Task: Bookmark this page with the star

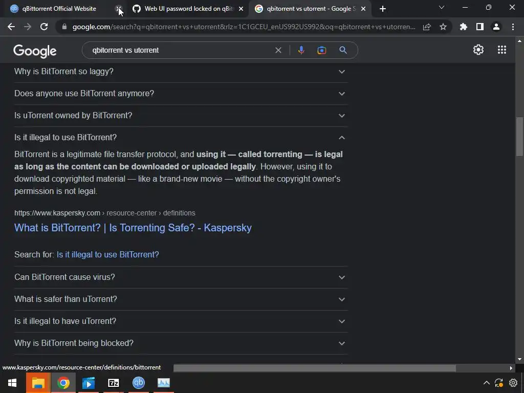Action: click(x=443, y=27)
